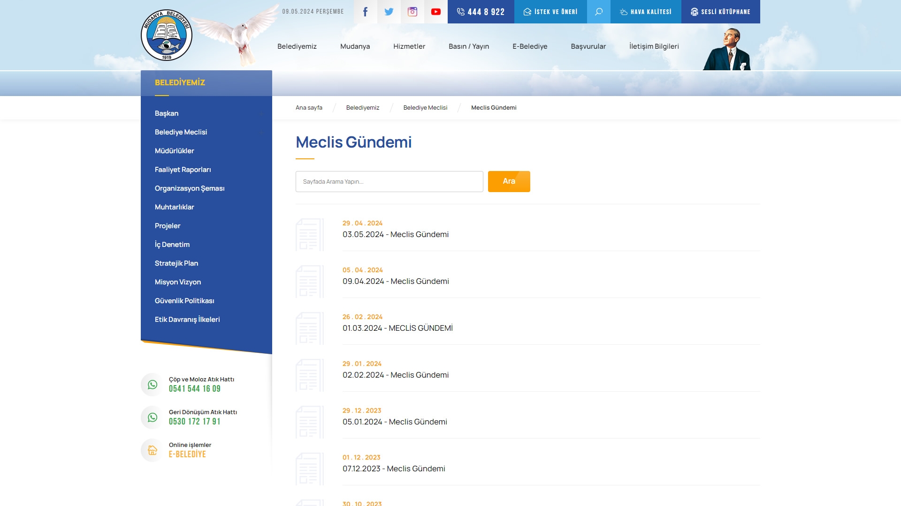
Task: Open Faaliyet Raporları in sidebar
Action: (183, 170)
